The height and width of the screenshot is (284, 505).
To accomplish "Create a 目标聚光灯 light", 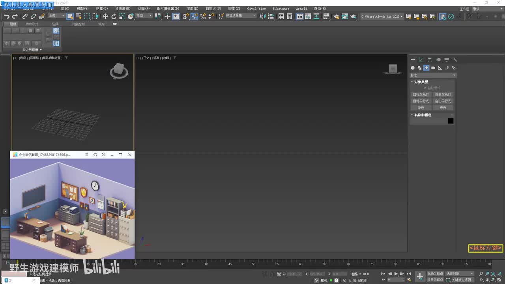I will (x=421, y=95).
